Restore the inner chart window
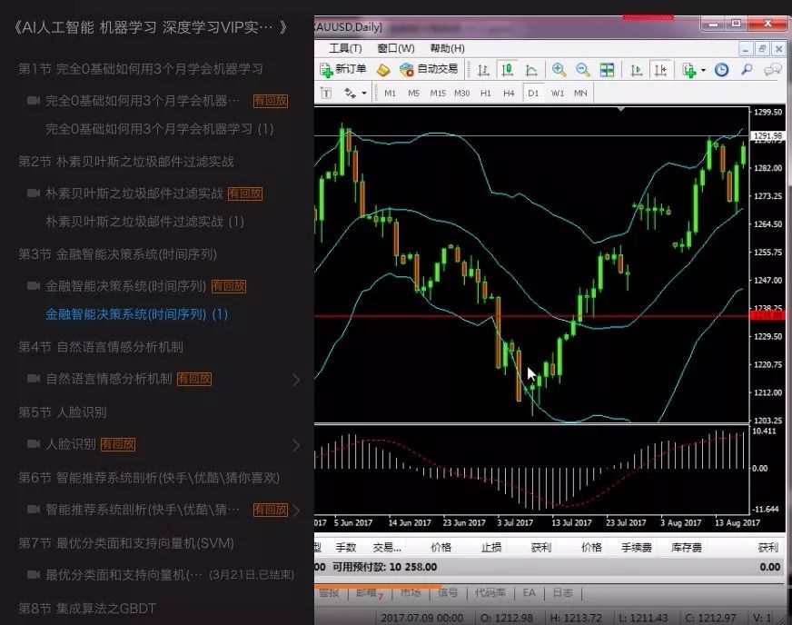This screenshot has height=625, width=792. pyautogui.click(x=762, y=49)
